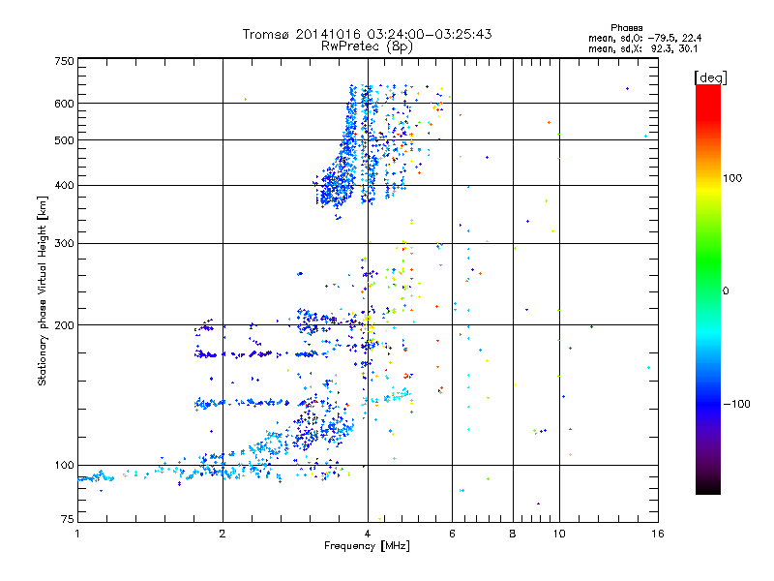
Task: Click the x-axis tick label '6'
Action: point(452,534)
